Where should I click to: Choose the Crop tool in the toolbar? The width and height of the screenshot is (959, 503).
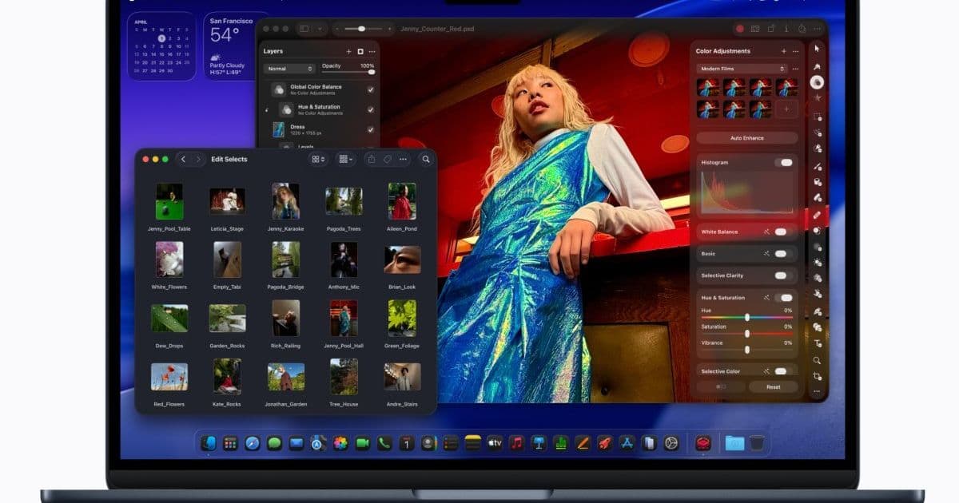pyautogui.click(x=817, y=376)
